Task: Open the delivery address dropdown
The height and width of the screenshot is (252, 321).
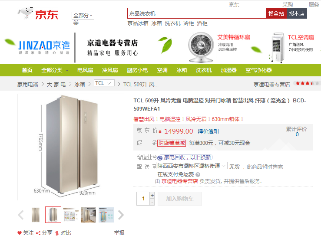Action: pos(192,166)
